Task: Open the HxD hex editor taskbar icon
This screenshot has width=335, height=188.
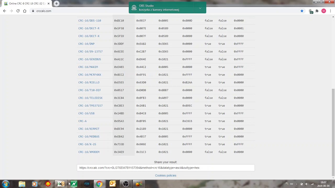Action: (61, 184)
